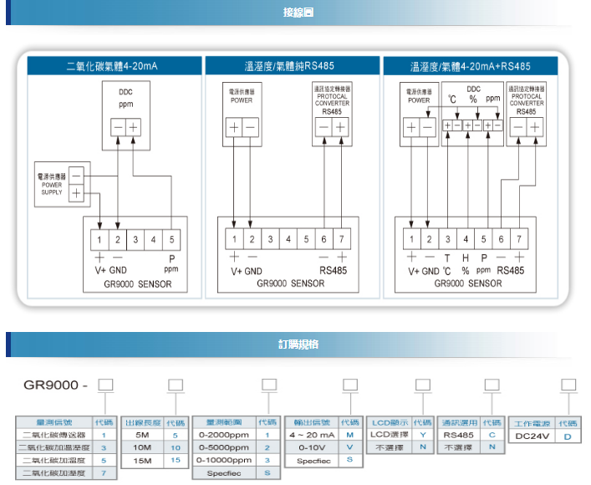591x485 pixels.
Task: Select Specfiec in the 輸出信號 table
Action: click(x=312, y=461)
